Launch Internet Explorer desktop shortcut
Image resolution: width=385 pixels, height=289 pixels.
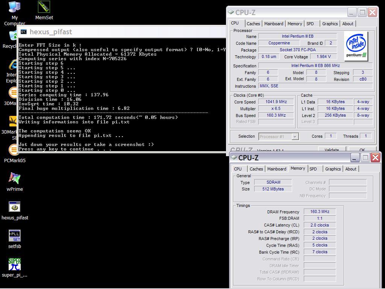pyautogui.click(x=13, y=64)
